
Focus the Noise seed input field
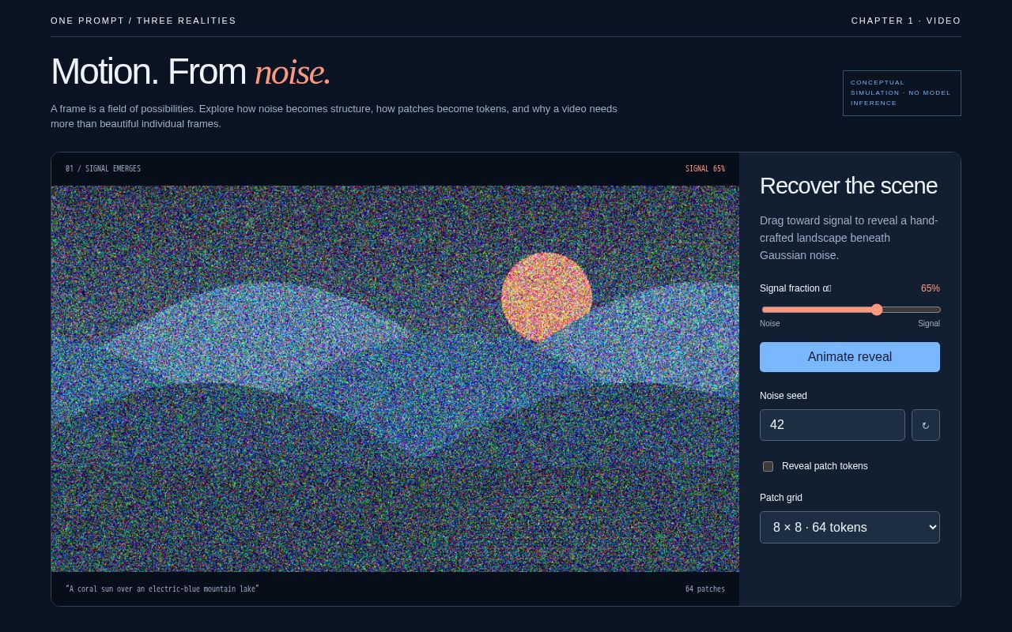tap(833, 425)
